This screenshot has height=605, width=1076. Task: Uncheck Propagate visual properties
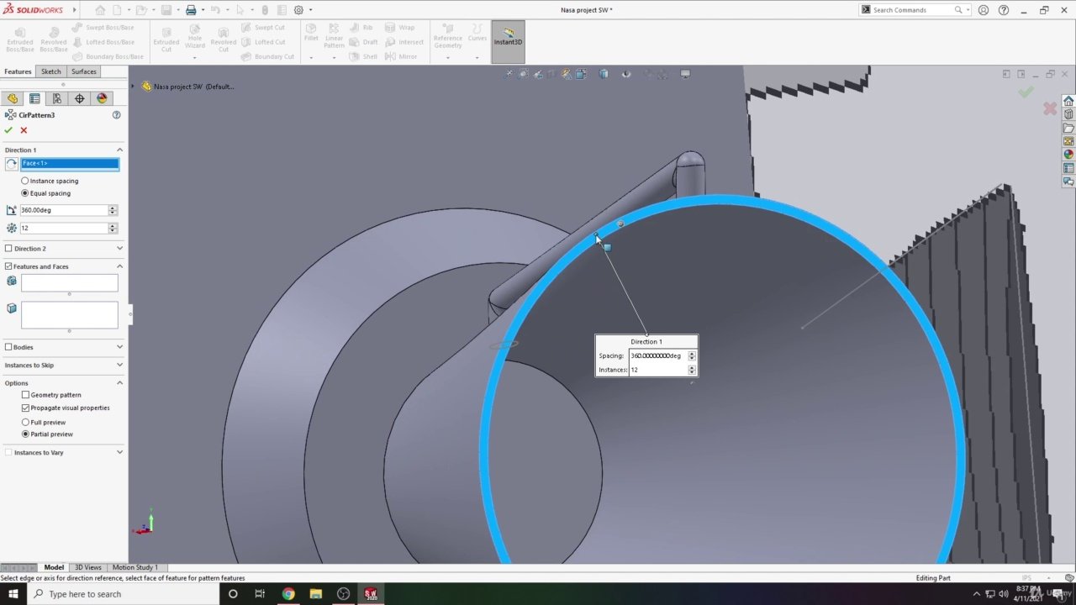click(x=25, y=408)
